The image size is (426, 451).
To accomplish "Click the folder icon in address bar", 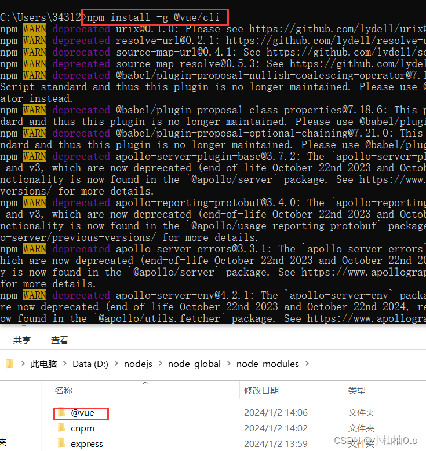I will click(10, 364).
